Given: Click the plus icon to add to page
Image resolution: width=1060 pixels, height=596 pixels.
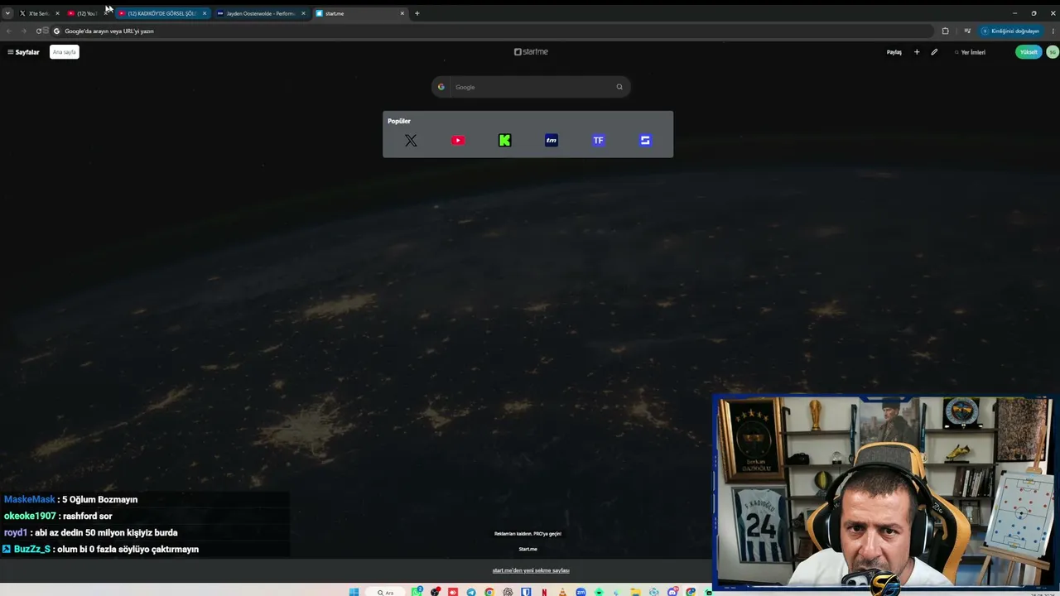Looking at the screenshot, I should coord(917,52).
